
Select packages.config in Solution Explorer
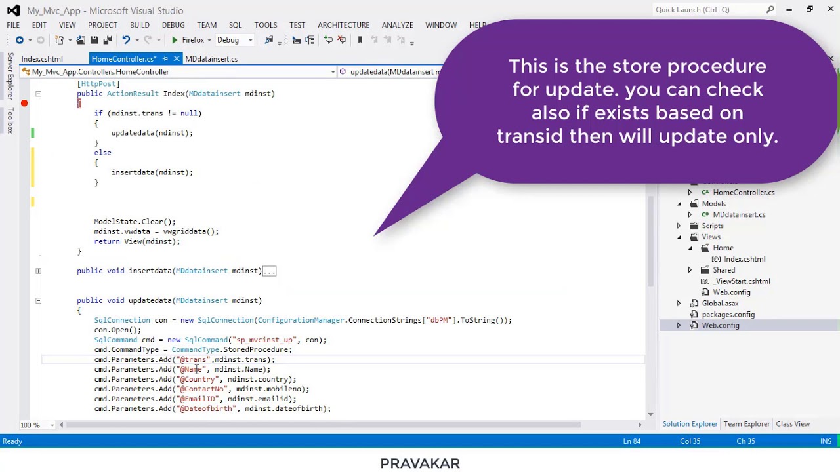[728, 315]
